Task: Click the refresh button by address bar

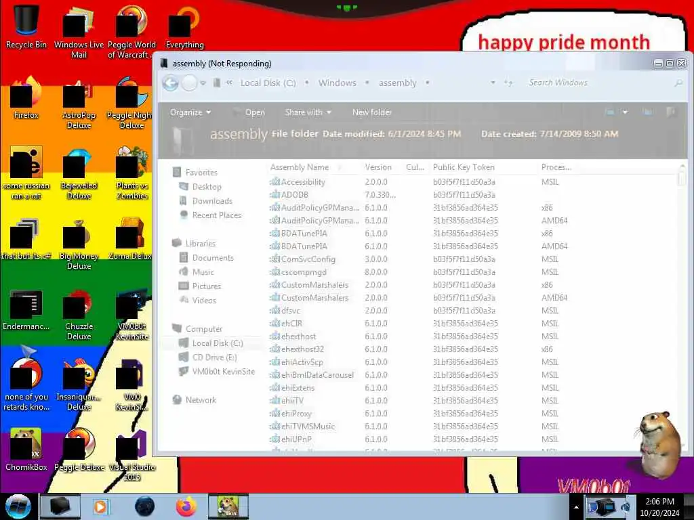Action: coord(508,83)
